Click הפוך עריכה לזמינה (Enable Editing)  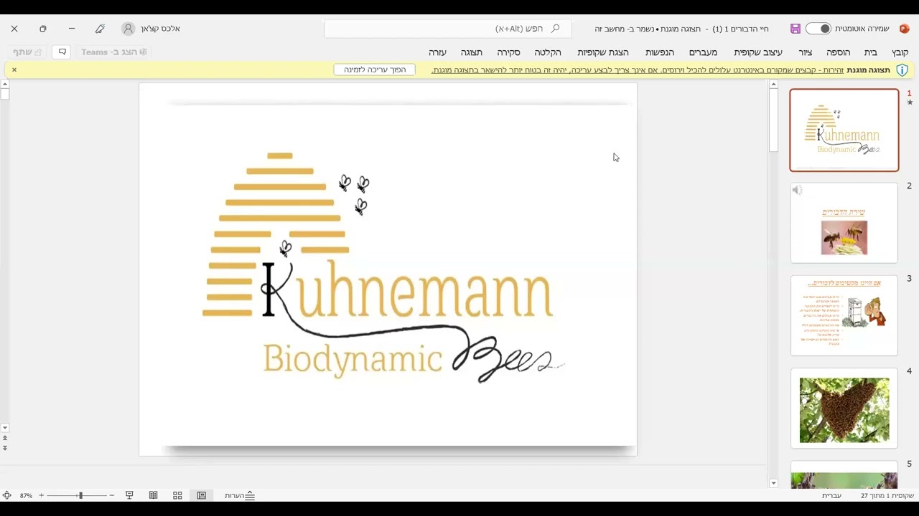tap(375, 70)
